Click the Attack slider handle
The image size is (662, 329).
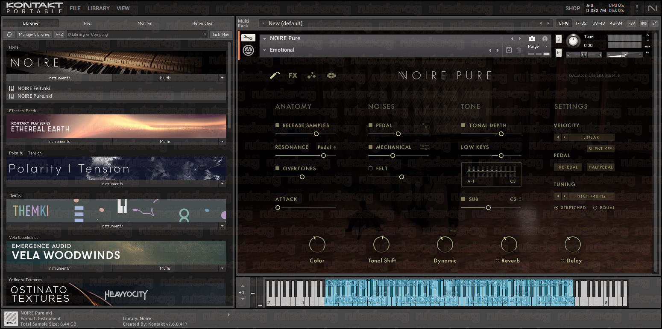278,208
